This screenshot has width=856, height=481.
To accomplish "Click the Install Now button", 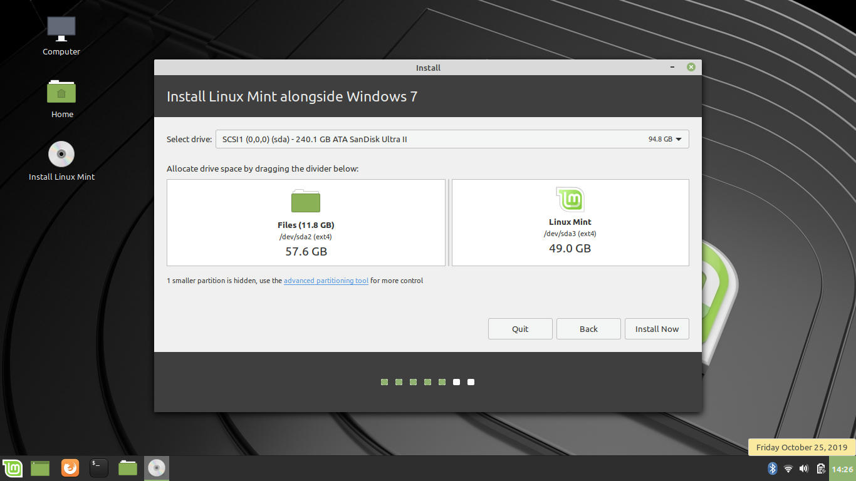I will point(657,329).
